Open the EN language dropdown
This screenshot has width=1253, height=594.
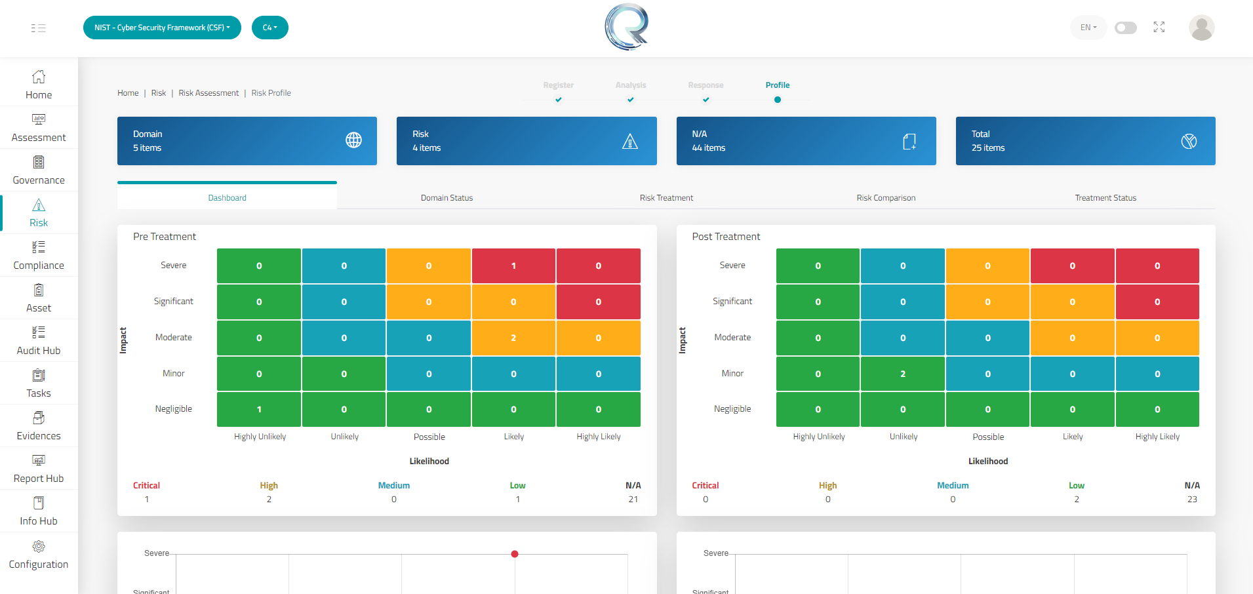point(1088,28)
